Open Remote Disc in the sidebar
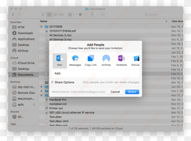 tap(24, 93)
